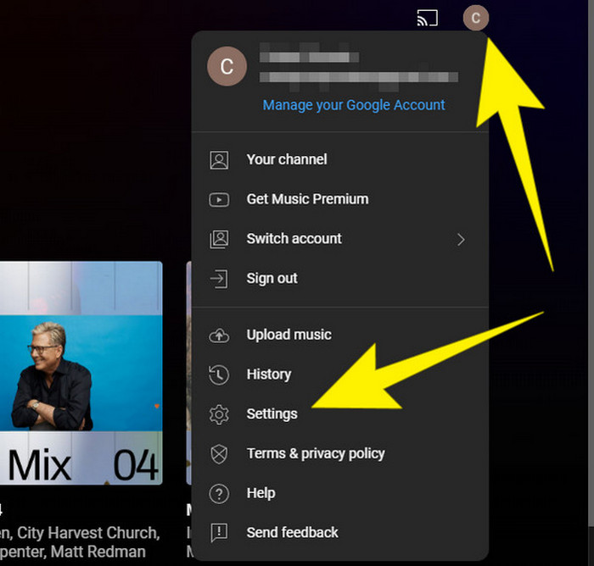Click the Switch account icon

219,239
